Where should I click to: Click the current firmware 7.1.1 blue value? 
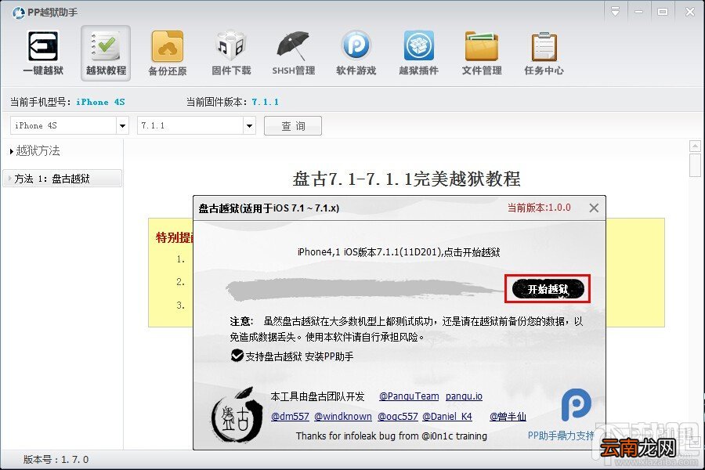(x=265, y=102)
